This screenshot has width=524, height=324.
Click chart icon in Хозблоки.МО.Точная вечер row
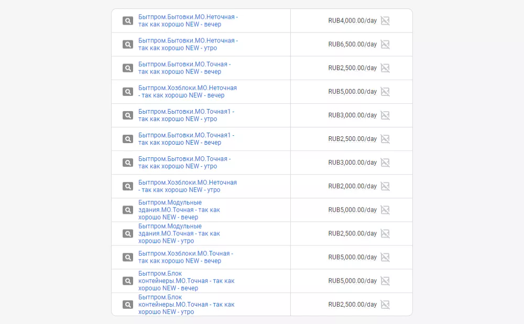385,257
